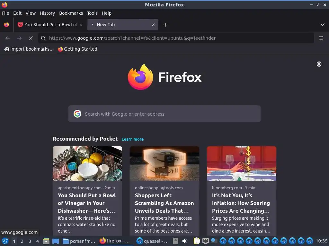Open the Tools menu
329x246 pixels.
92,13
